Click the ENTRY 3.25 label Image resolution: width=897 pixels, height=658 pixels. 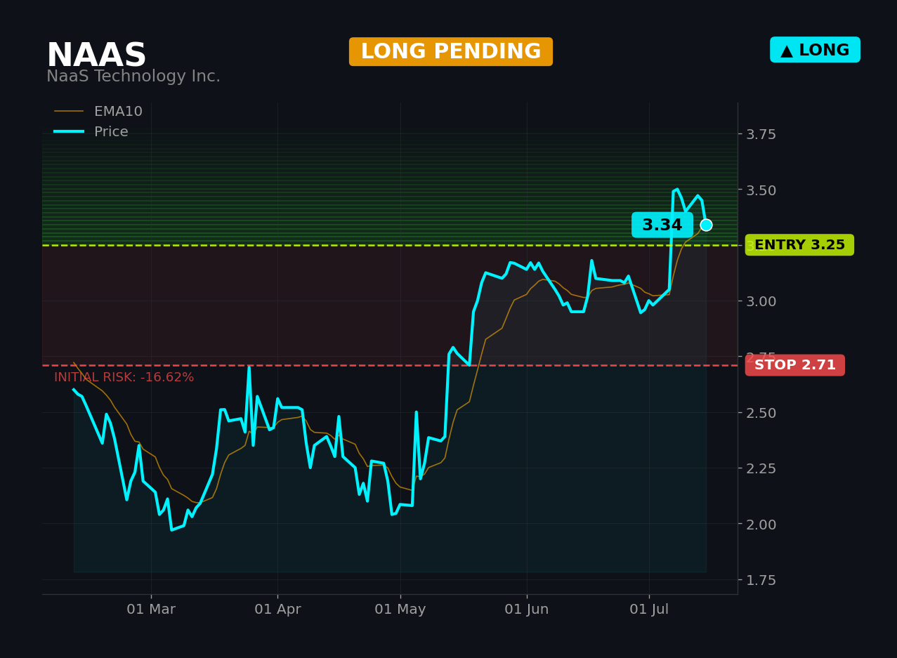[799, 245]
